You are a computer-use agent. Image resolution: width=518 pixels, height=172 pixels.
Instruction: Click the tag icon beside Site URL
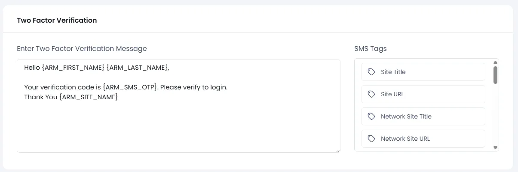(x=371, y=94)
